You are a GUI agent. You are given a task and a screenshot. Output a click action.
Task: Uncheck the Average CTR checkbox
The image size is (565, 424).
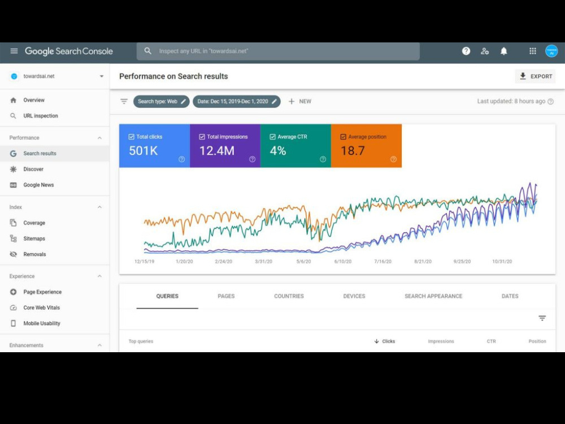[272, 137]
